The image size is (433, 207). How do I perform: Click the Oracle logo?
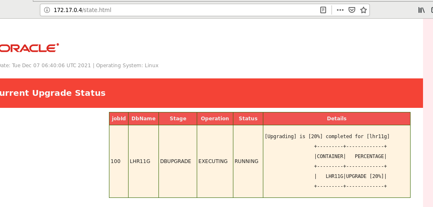pos(29,48)
